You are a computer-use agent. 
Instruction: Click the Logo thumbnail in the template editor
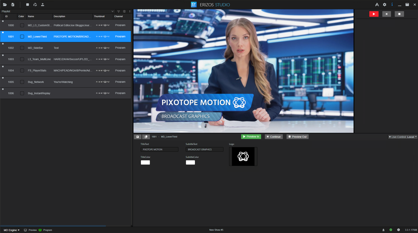[243, 156]
